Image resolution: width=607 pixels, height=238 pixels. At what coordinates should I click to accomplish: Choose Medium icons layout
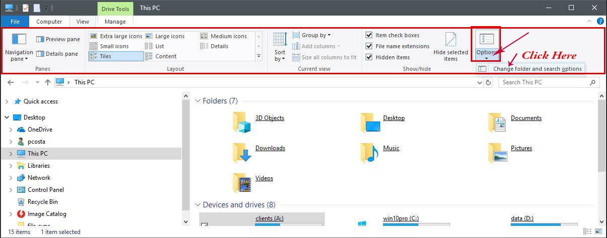[x=224, y=36]
